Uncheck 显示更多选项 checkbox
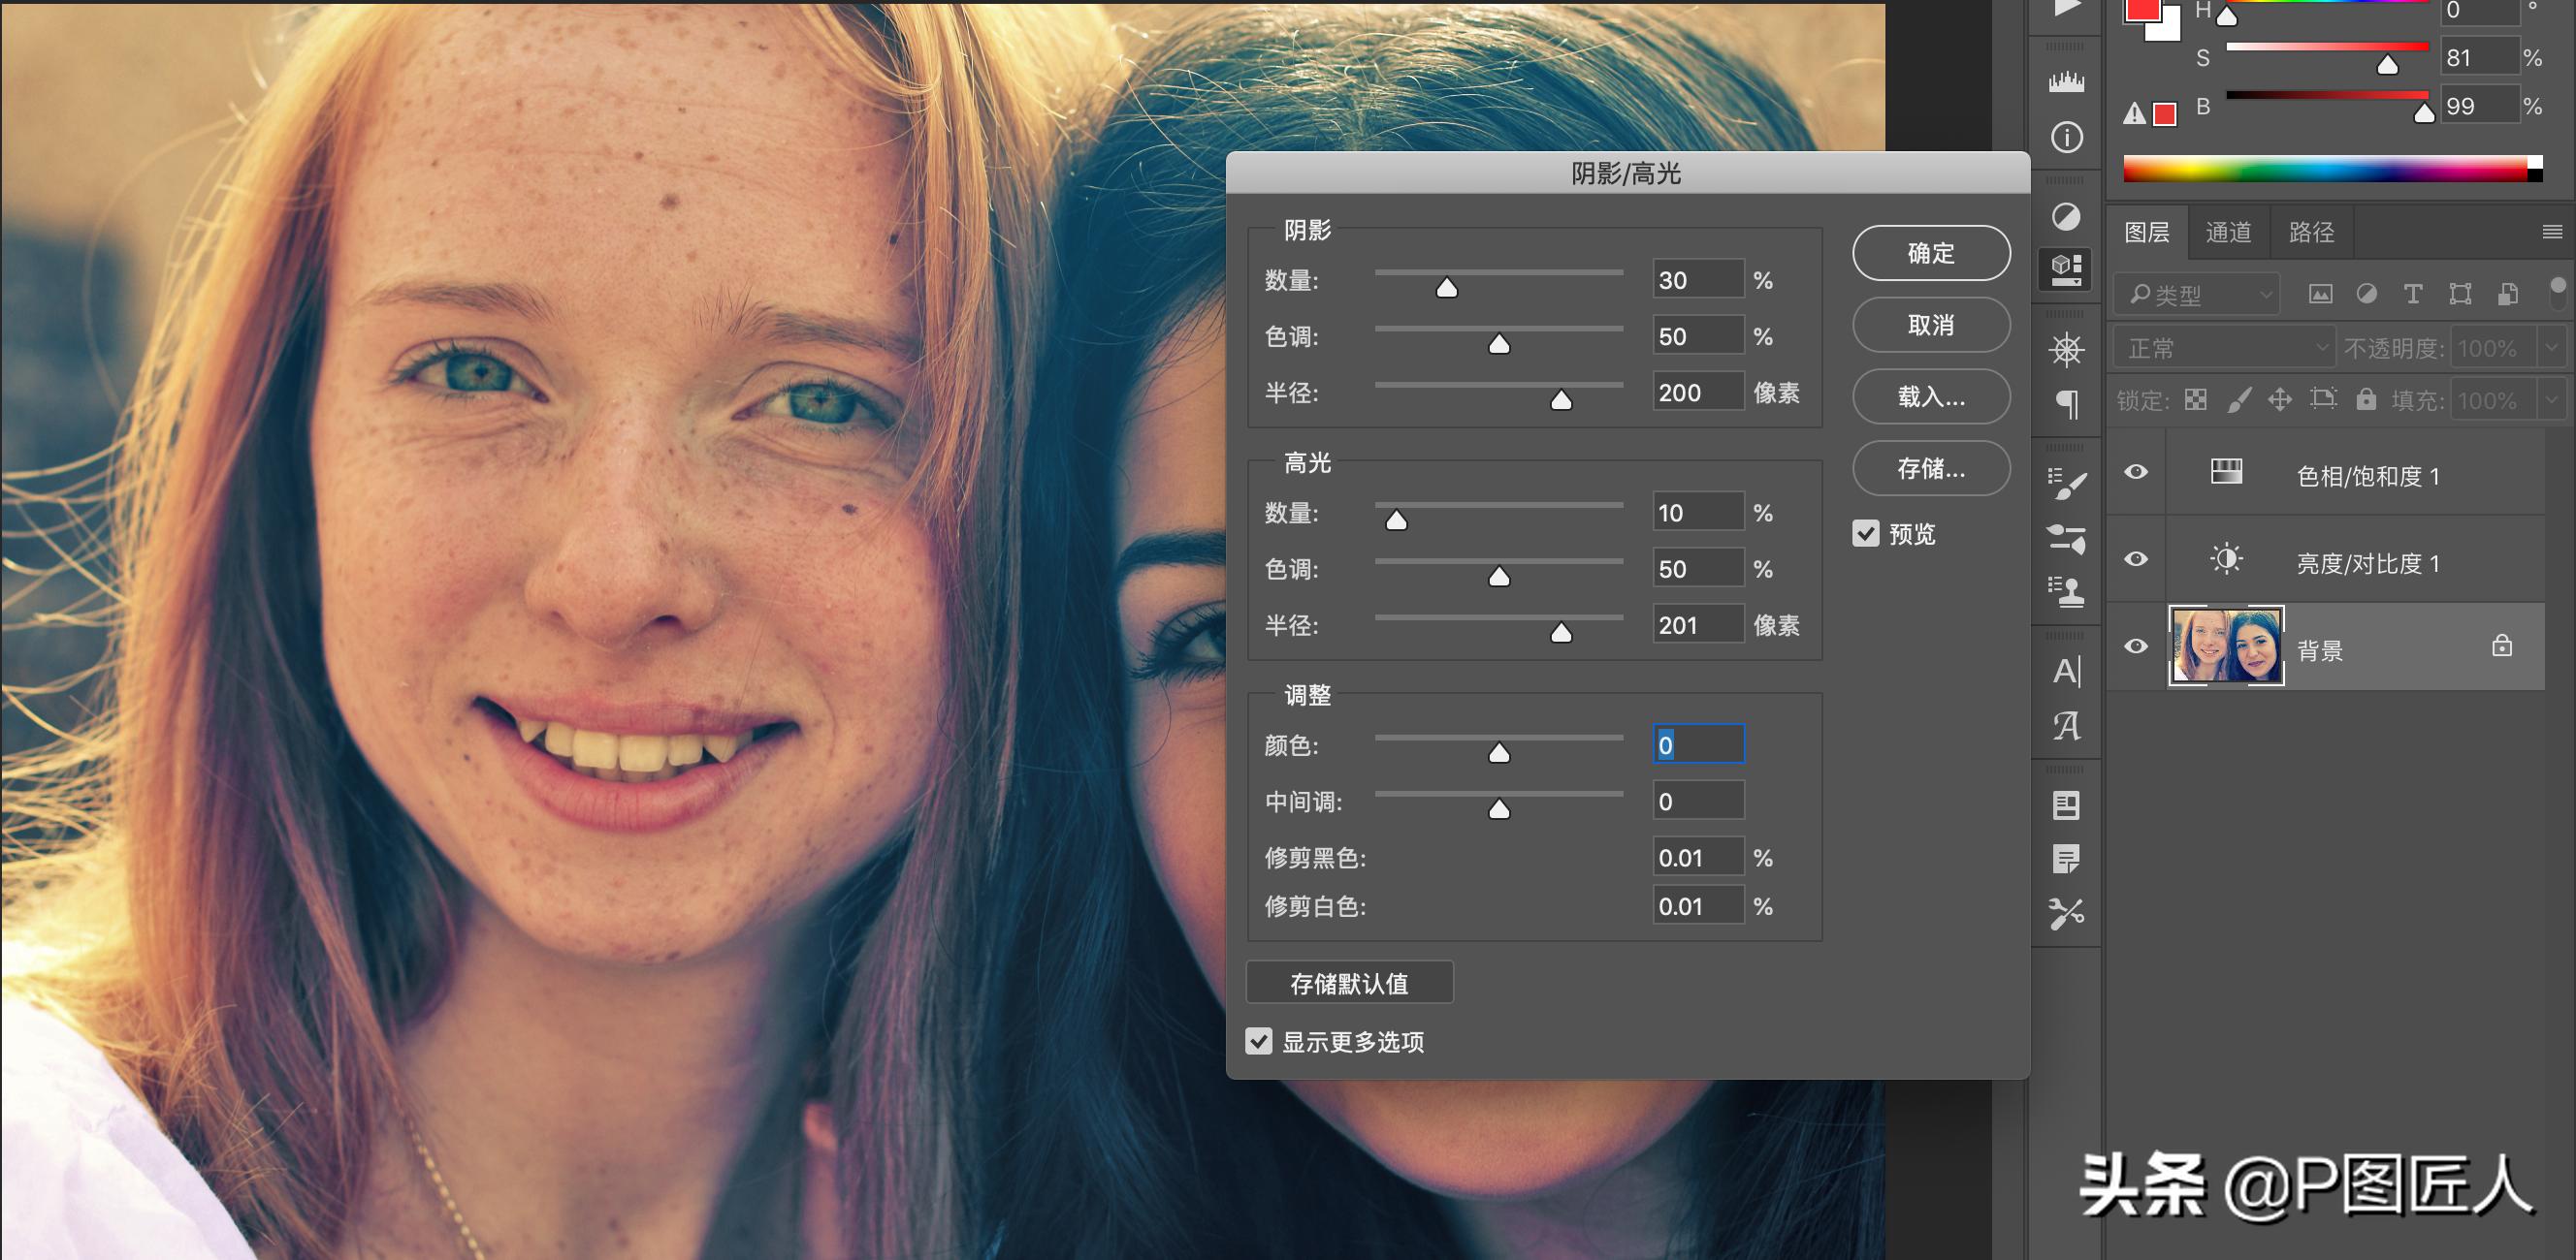 coord(1259,1041)
